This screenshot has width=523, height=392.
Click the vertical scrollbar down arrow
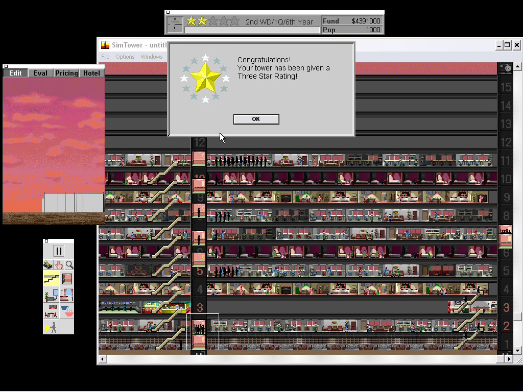[x=518, y=350]
